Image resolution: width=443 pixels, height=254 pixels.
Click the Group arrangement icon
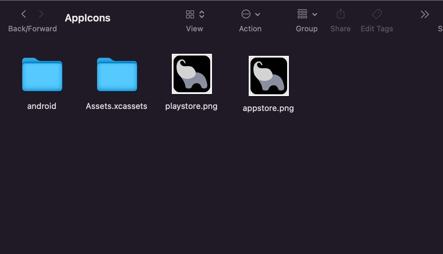click(302, 14)
